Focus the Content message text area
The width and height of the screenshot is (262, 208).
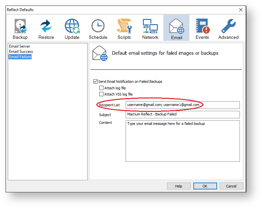pos(183,141)
